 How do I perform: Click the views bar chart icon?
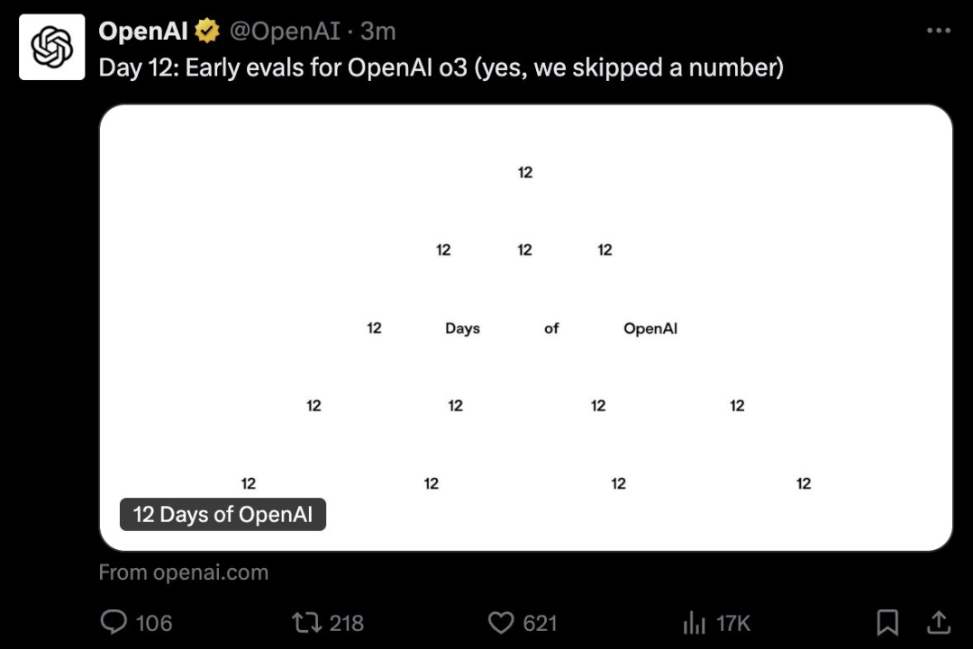point(694,622)
